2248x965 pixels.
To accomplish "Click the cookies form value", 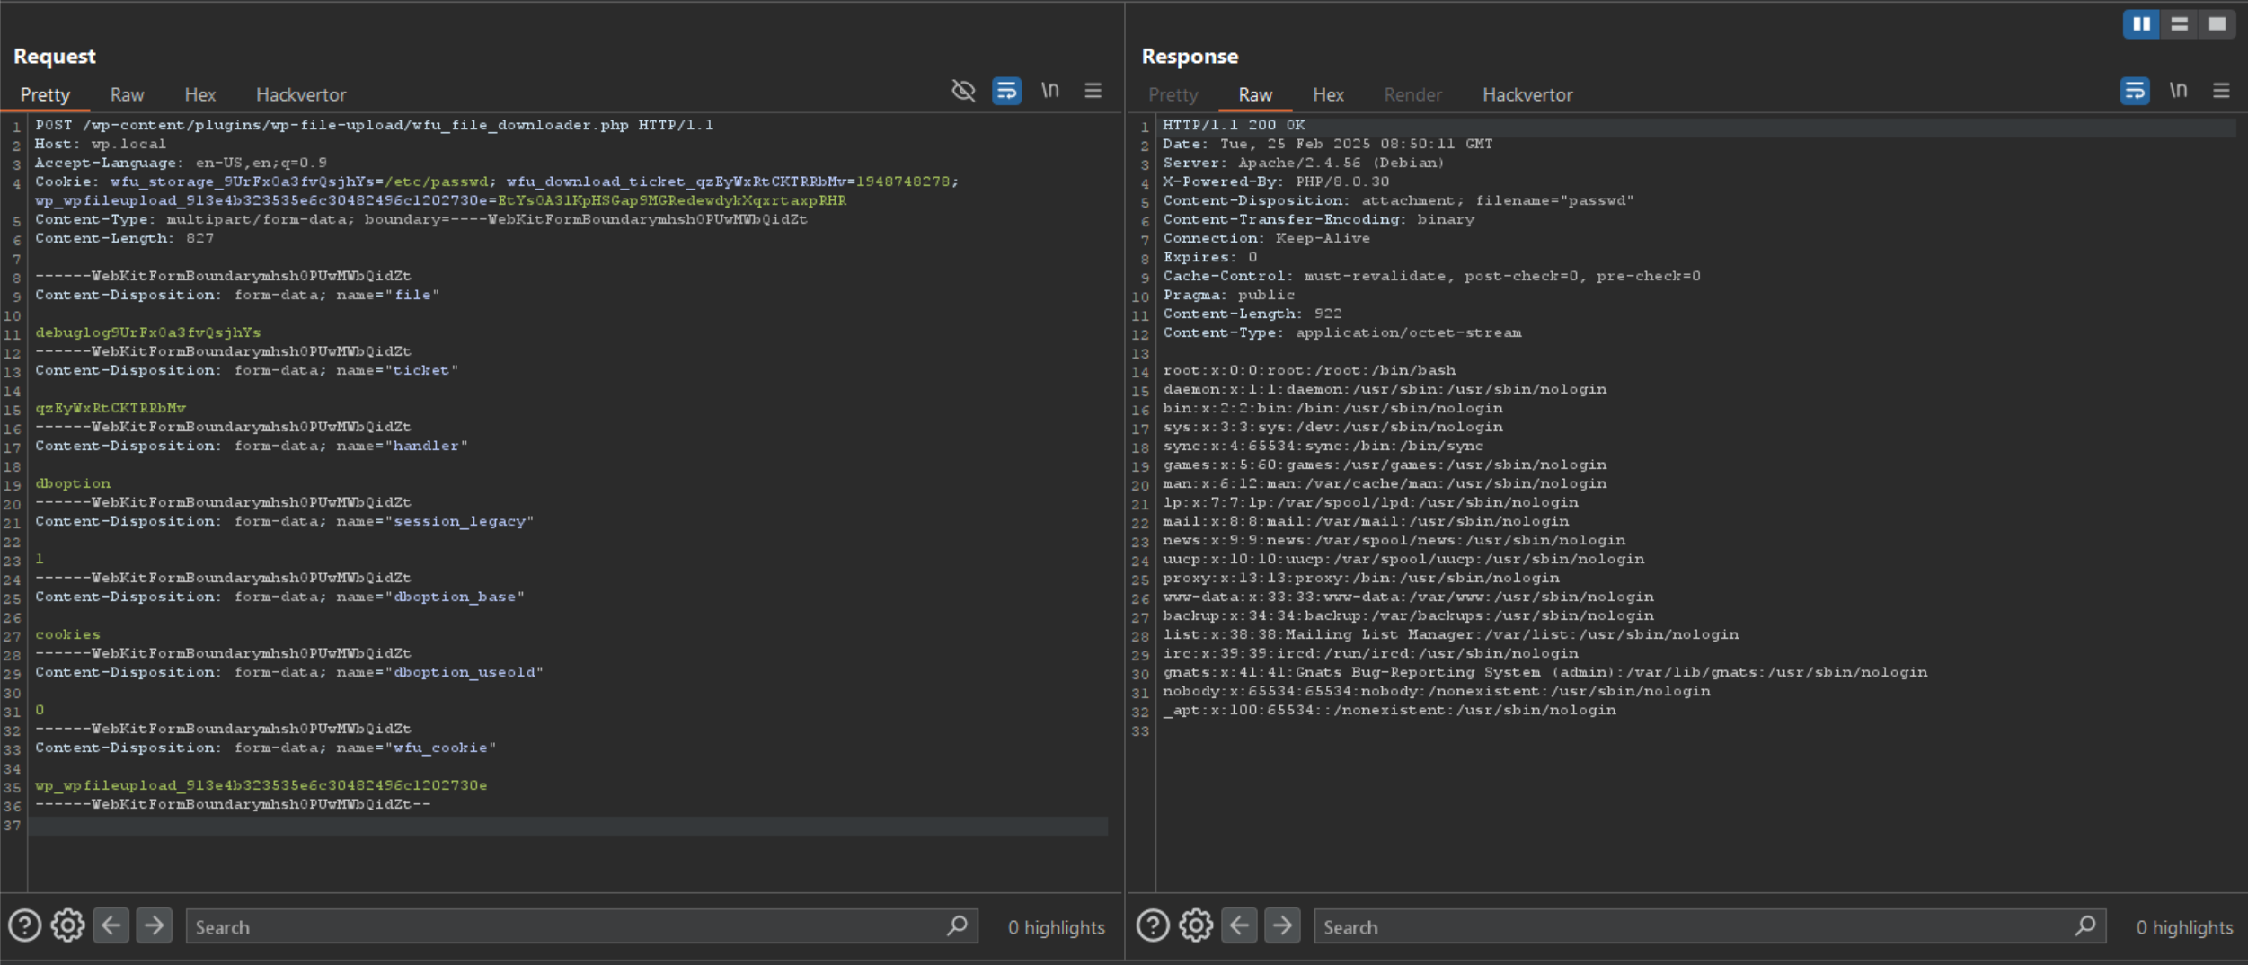I will 67,634.
